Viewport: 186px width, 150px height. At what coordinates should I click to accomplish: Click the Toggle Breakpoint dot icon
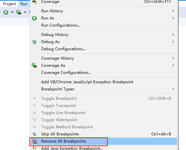tap(35, 98)
